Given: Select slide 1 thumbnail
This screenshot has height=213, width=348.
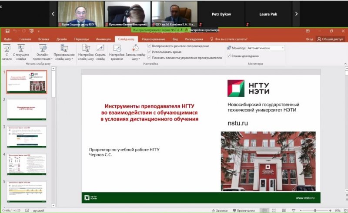Looking at the screenshot, I should [x=27, y=82].
